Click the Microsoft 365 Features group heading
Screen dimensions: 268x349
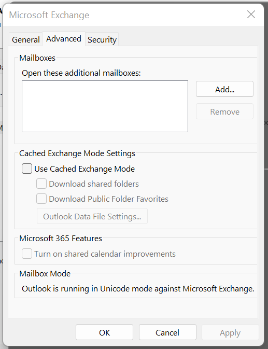coord(61,239)
